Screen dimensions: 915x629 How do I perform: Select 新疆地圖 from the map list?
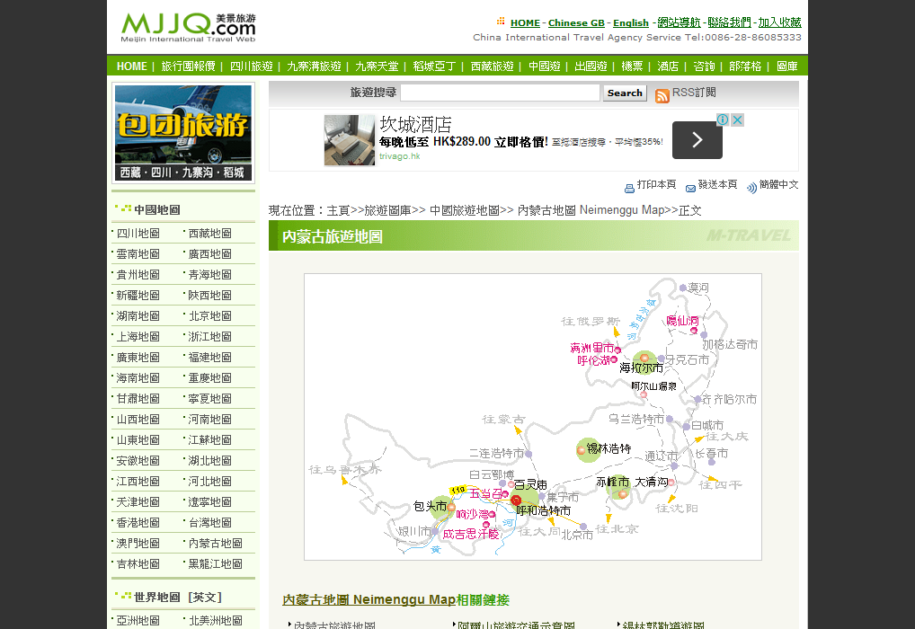138,296
